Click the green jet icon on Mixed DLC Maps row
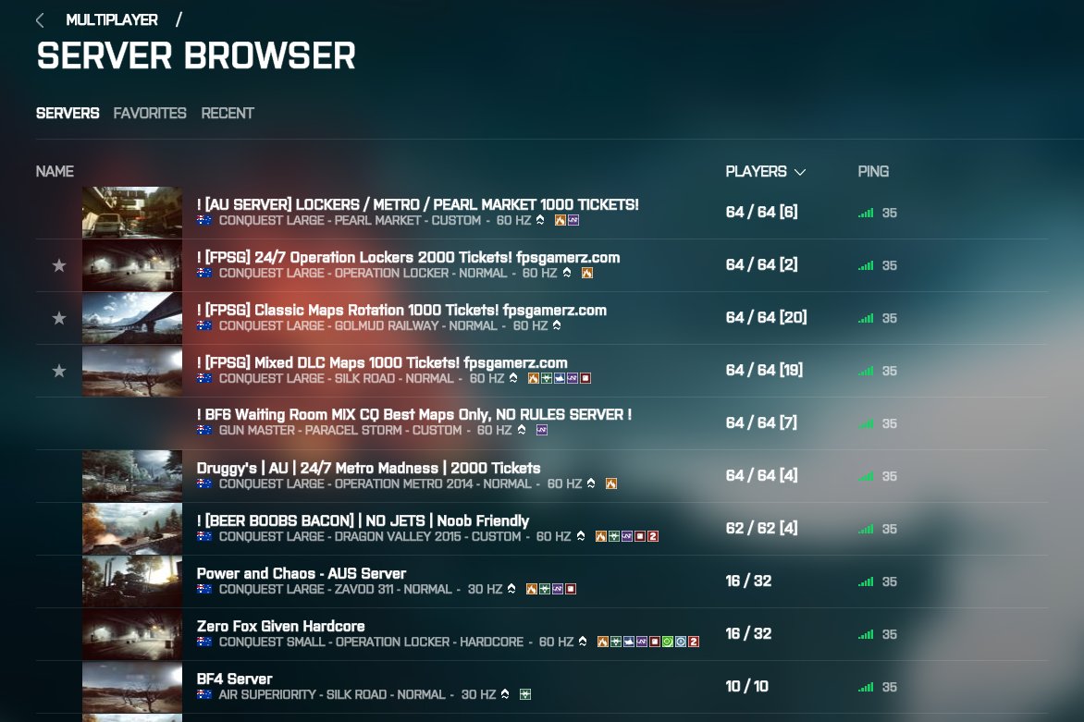Screen dimensions: 1084x722 point(546,378)
